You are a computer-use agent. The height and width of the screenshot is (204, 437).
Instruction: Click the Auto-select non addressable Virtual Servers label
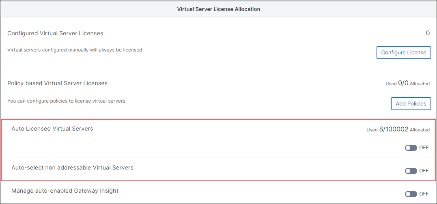pyautogui.click(x=73, y=168)
